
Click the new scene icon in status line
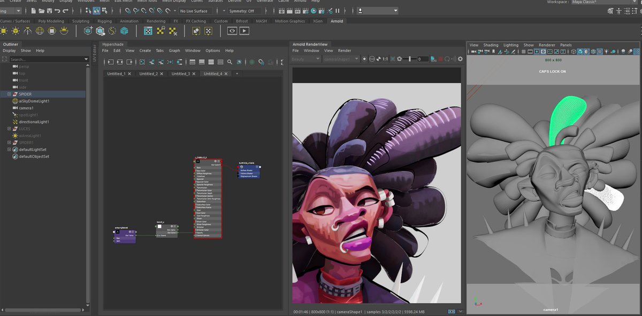[x=33, y=10]
